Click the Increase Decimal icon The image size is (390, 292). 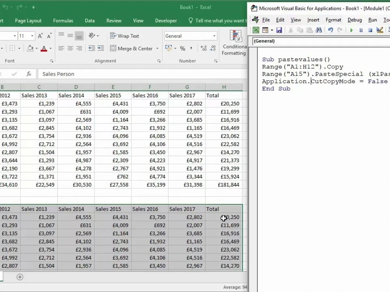point(204,48)
